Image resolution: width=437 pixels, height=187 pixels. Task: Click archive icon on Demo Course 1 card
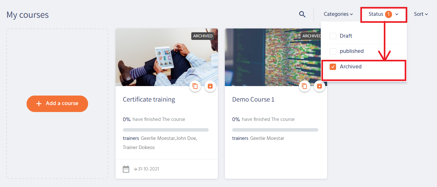tap(320, 86)
